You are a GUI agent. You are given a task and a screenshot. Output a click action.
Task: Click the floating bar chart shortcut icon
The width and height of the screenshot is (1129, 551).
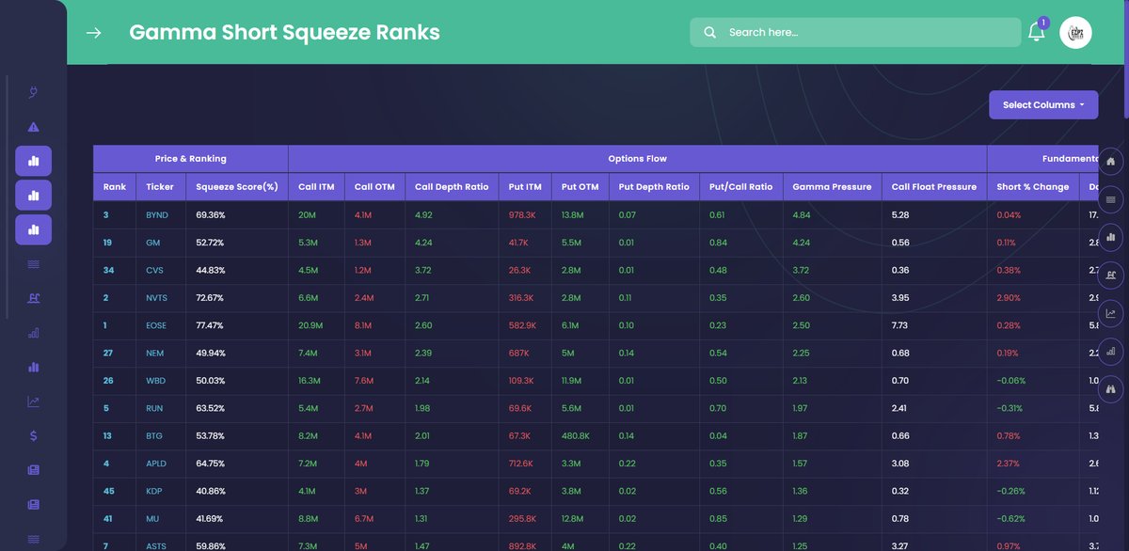tap(1111, 237)
